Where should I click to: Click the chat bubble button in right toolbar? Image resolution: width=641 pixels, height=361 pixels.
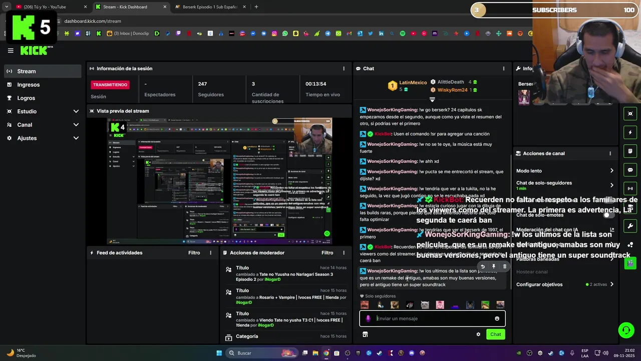pos(630,170)
